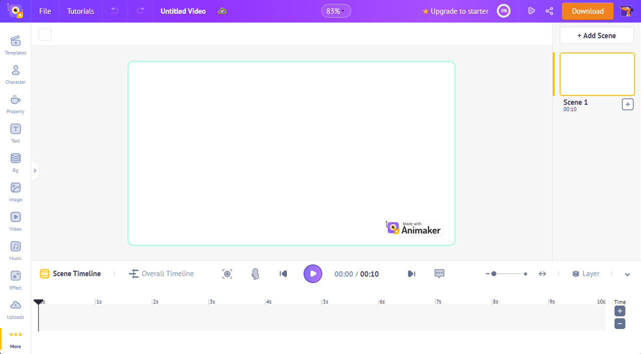
Task: Open the Text tool panel
Action: [16, 133]
